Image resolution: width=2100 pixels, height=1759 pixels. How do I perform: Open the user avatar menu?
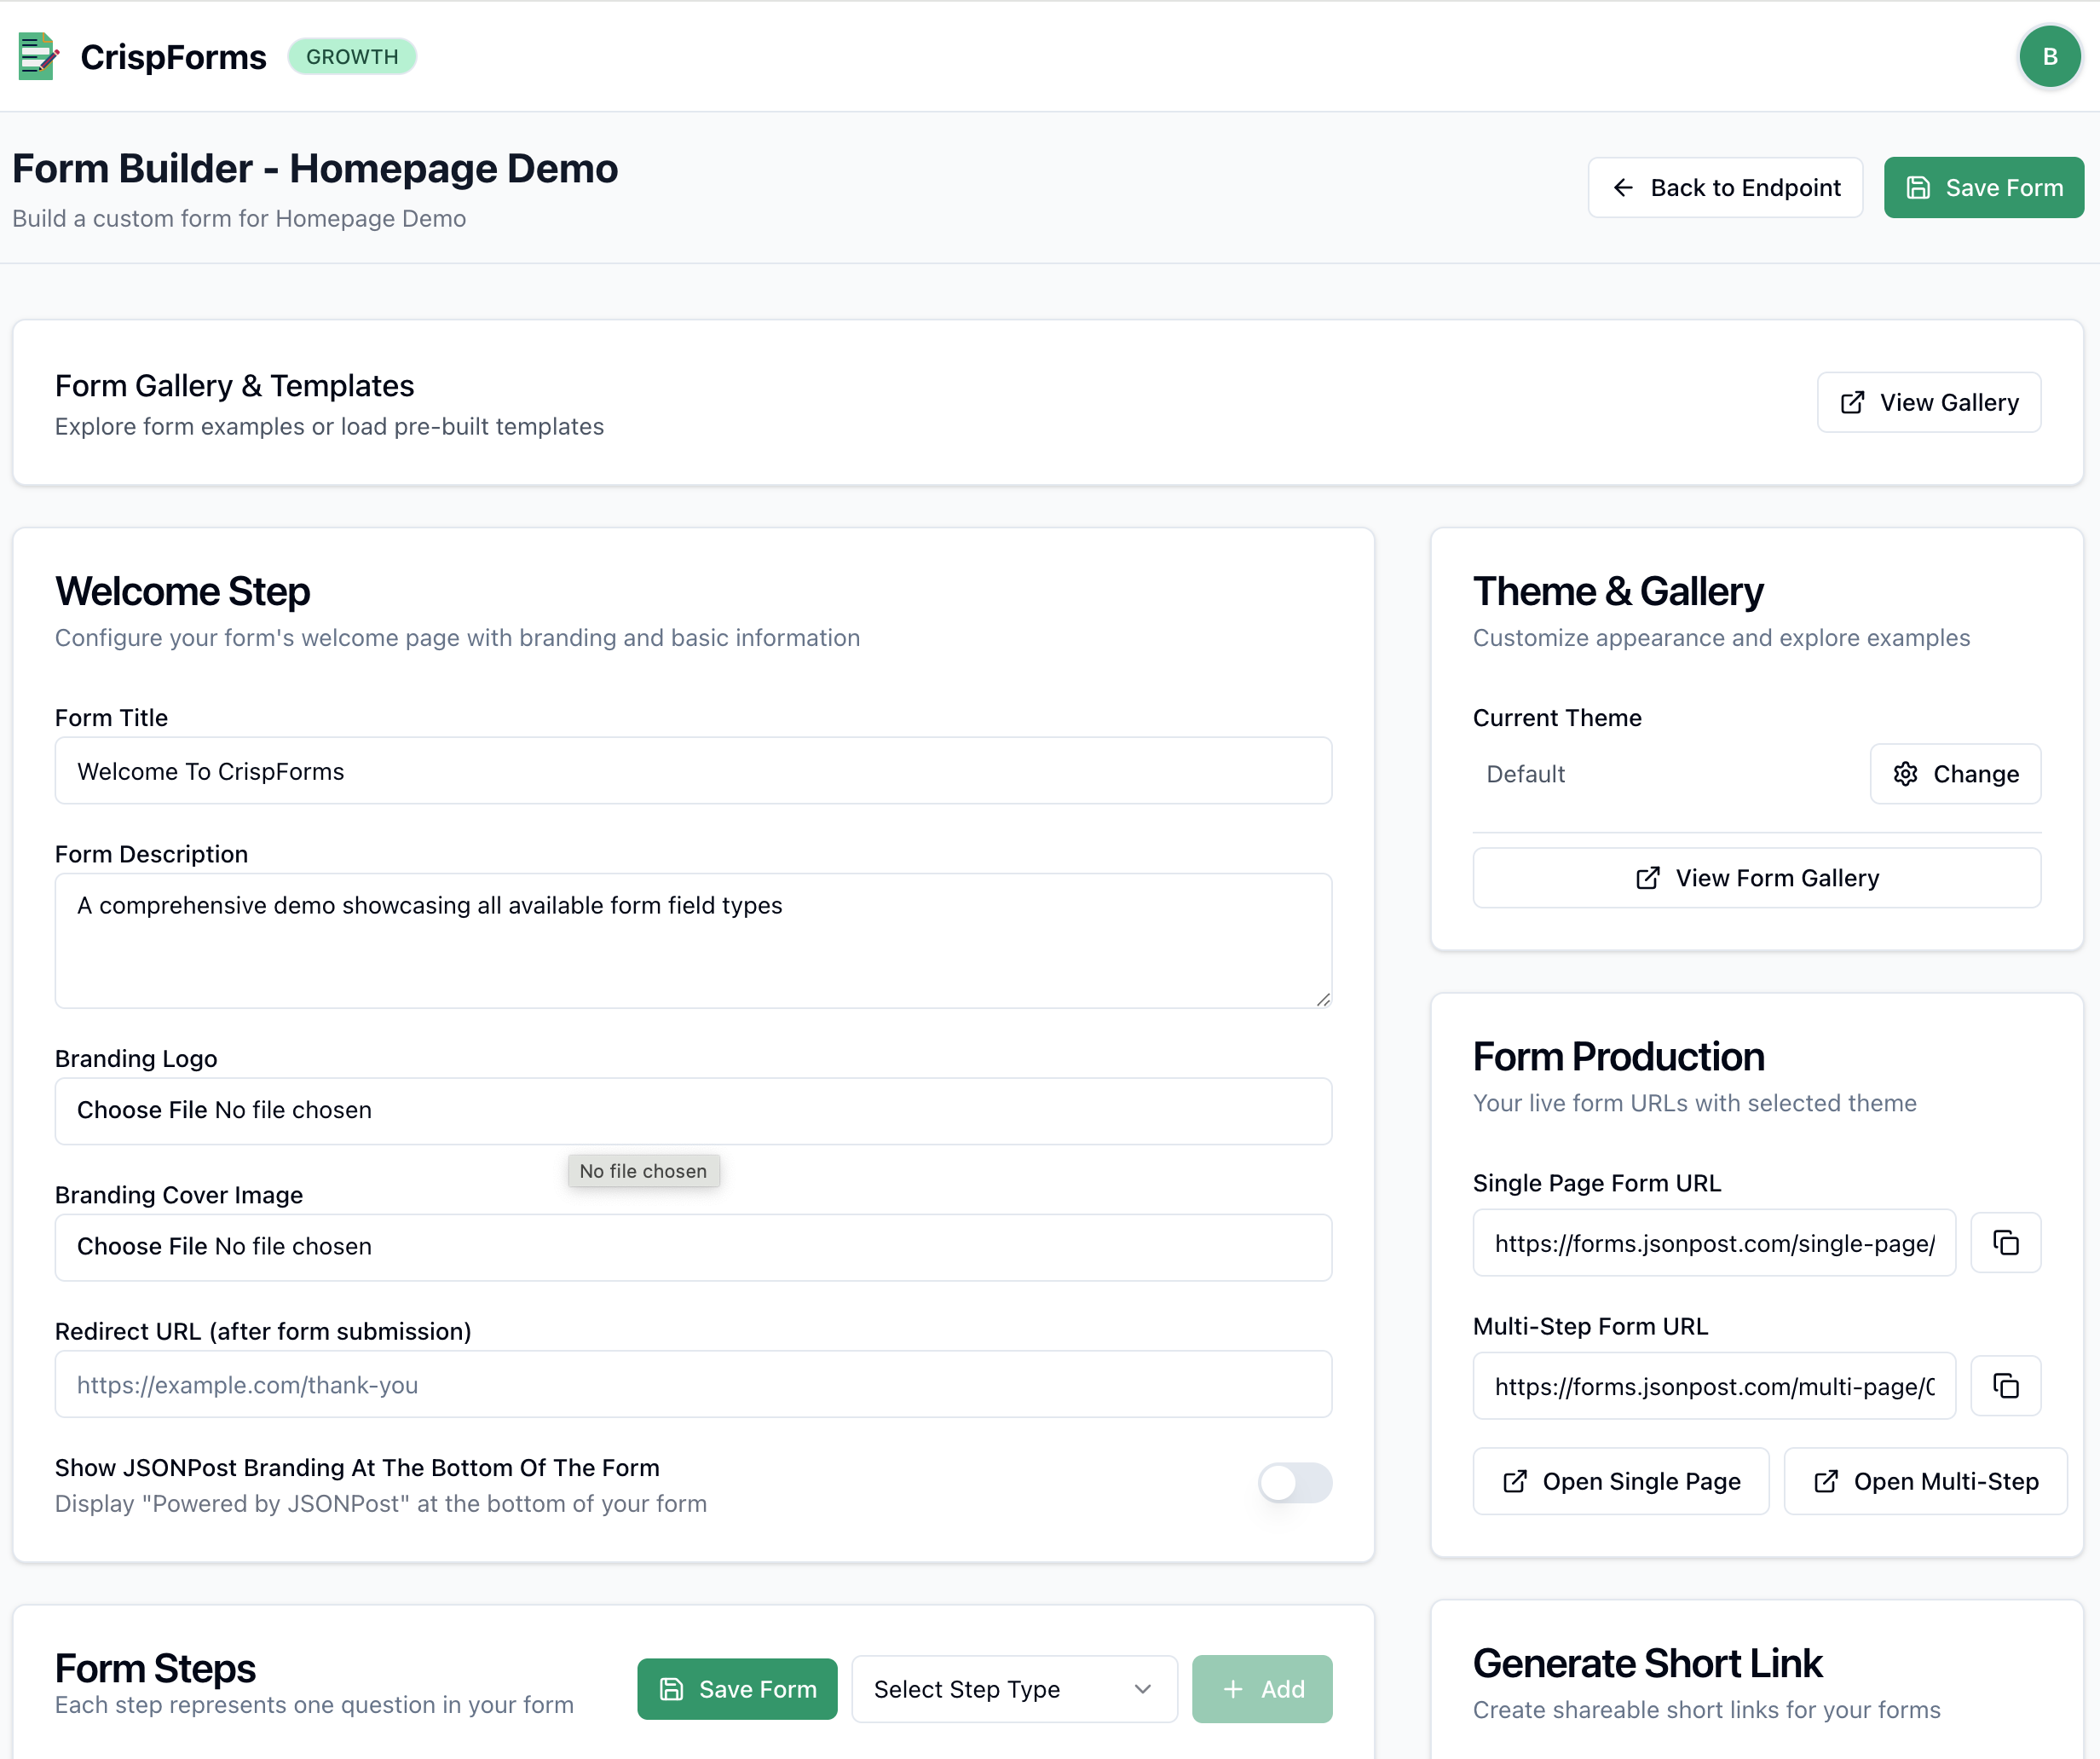2050,56
